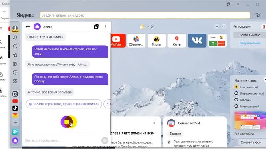Click message 'Я не представилась? Меня зовут Алиса.'
Image resolution: width=266 pixels, height=149 pixels.
click(57, 65)
